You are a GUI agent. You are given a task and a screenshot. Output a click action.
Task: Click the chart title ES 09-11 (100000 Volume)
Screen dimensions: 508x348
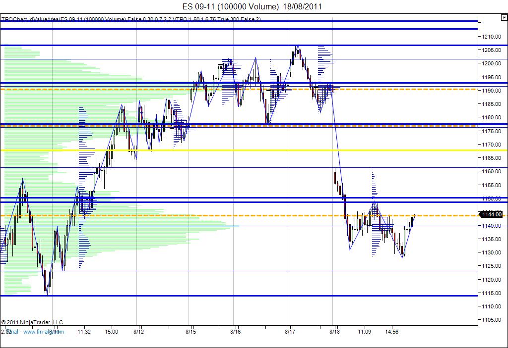pyautogui.click(x=230, y=6)
